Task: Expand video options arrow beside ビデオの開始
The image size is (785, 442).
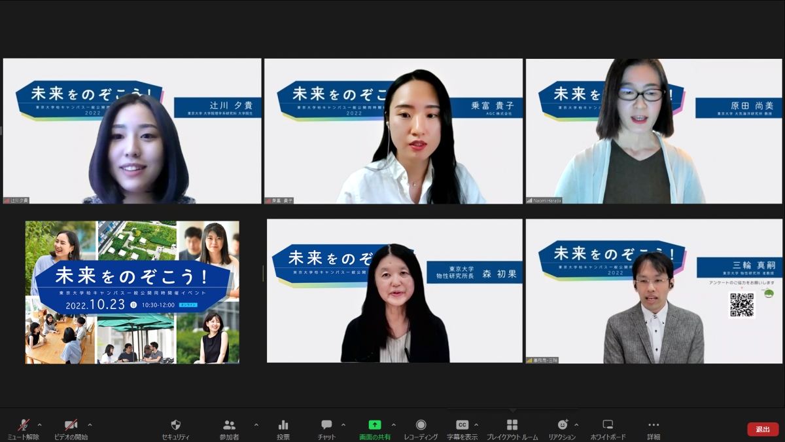Action: pos(90,424)
